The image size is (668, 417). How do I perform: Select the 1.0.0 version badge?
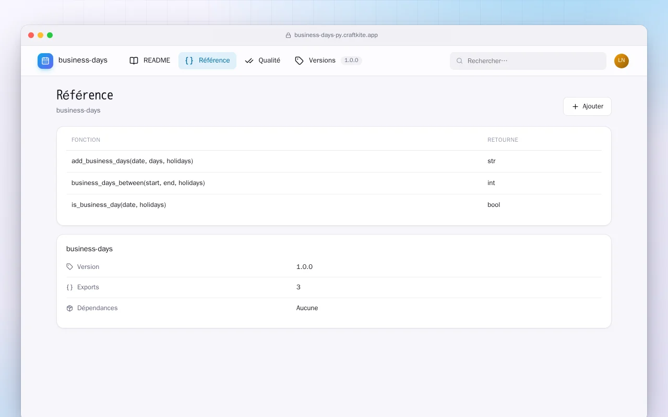(x=351, y=60)
